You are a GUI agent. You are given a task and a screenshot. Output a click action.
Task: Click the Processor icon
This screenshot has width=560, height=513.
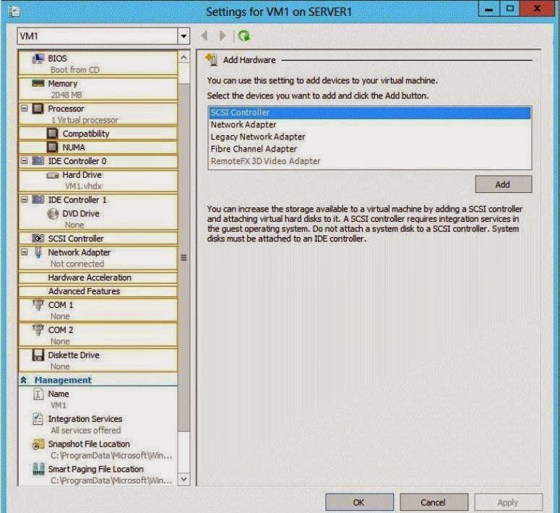[38, 108]
